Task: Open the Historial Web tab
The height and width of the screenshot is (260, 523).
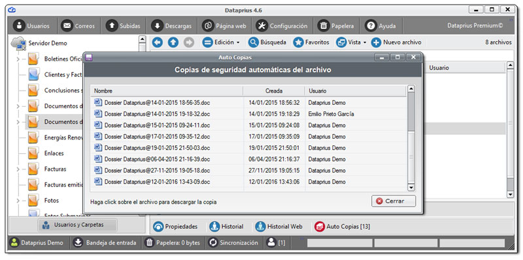Action: [x=279, y=227]
